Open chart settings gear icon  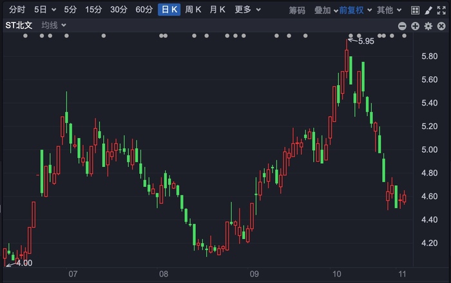(x=428, y=26)
